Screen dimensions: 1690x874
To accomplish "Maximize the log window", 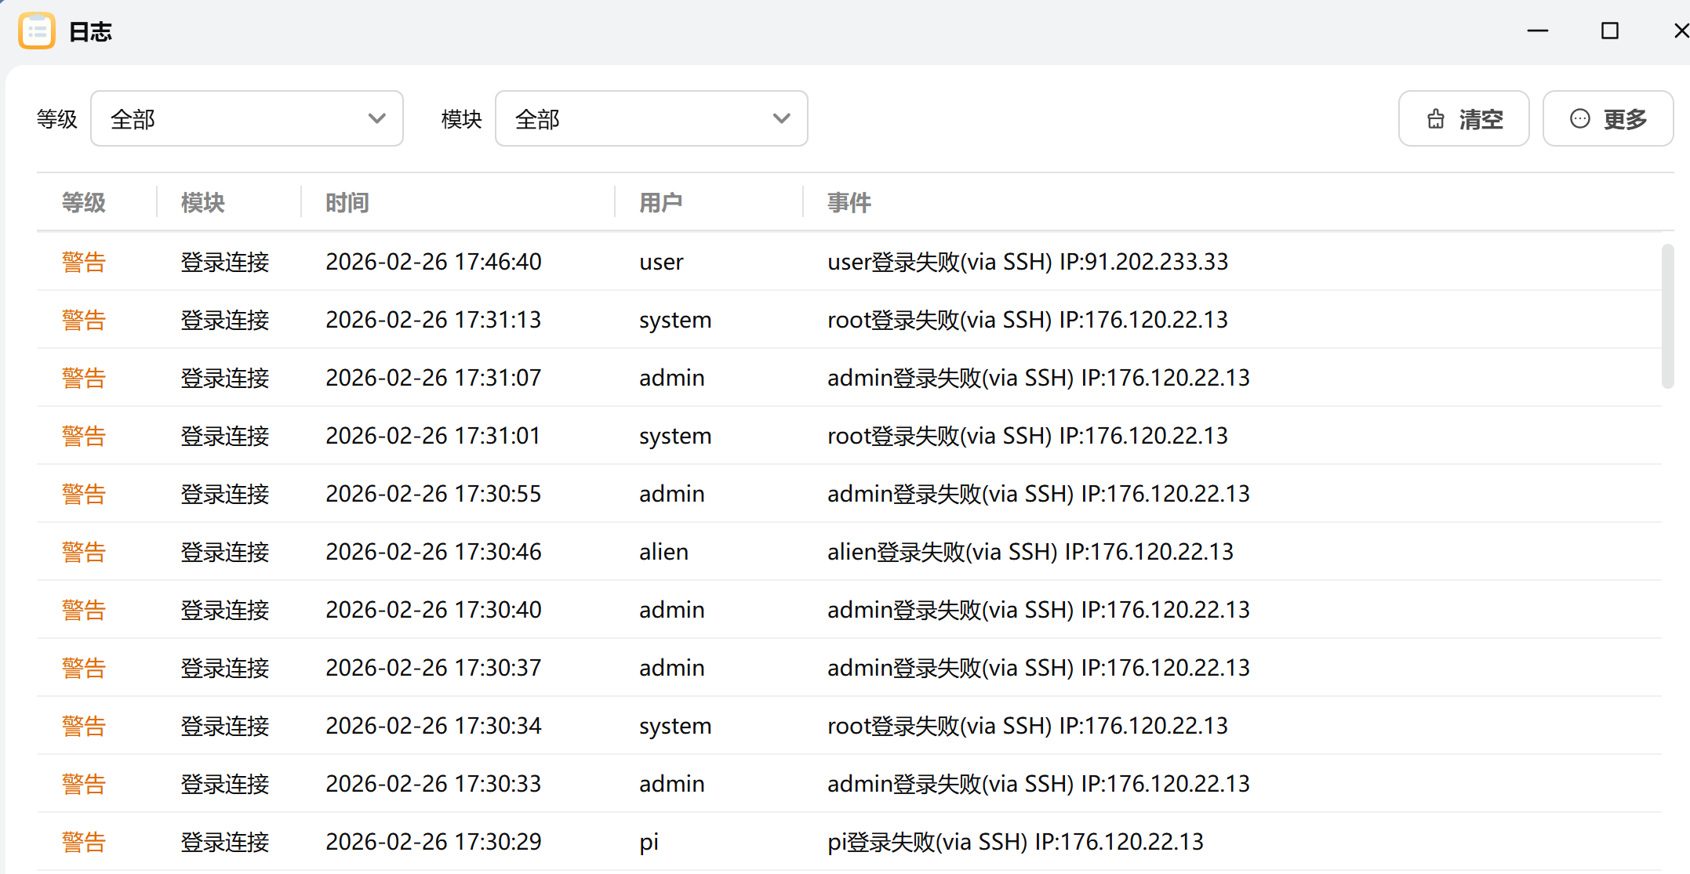I will (1609, 31).
